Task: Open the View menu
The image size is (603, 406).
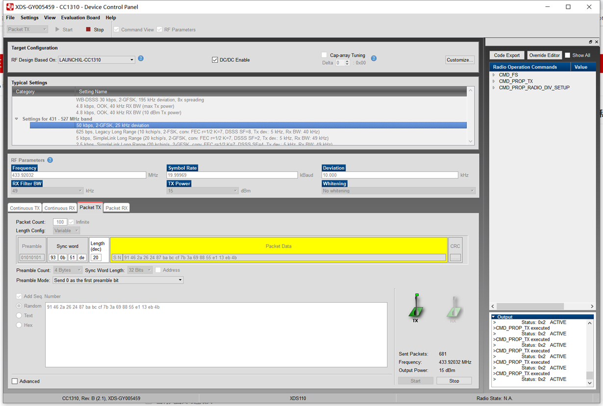Action: (50, 18)
